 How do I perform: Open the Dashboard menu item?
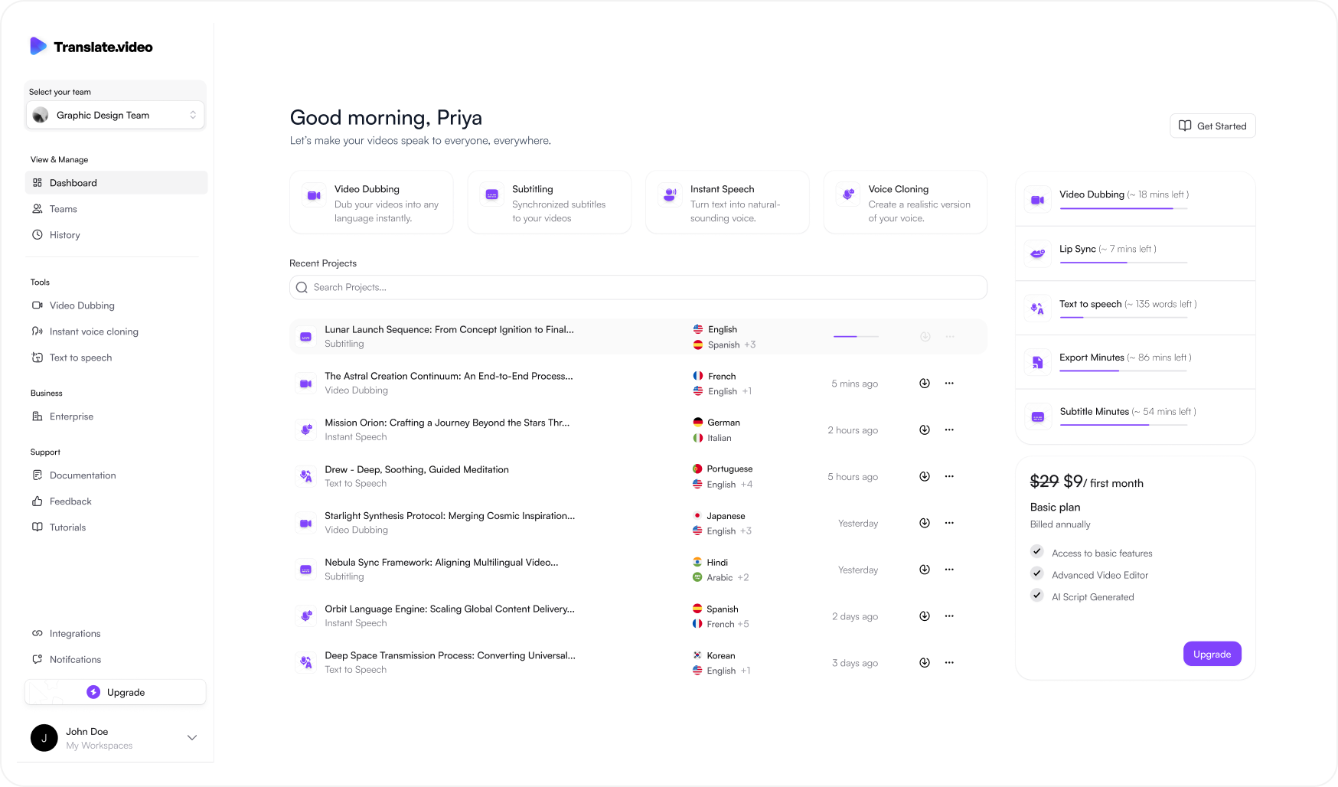116,183
